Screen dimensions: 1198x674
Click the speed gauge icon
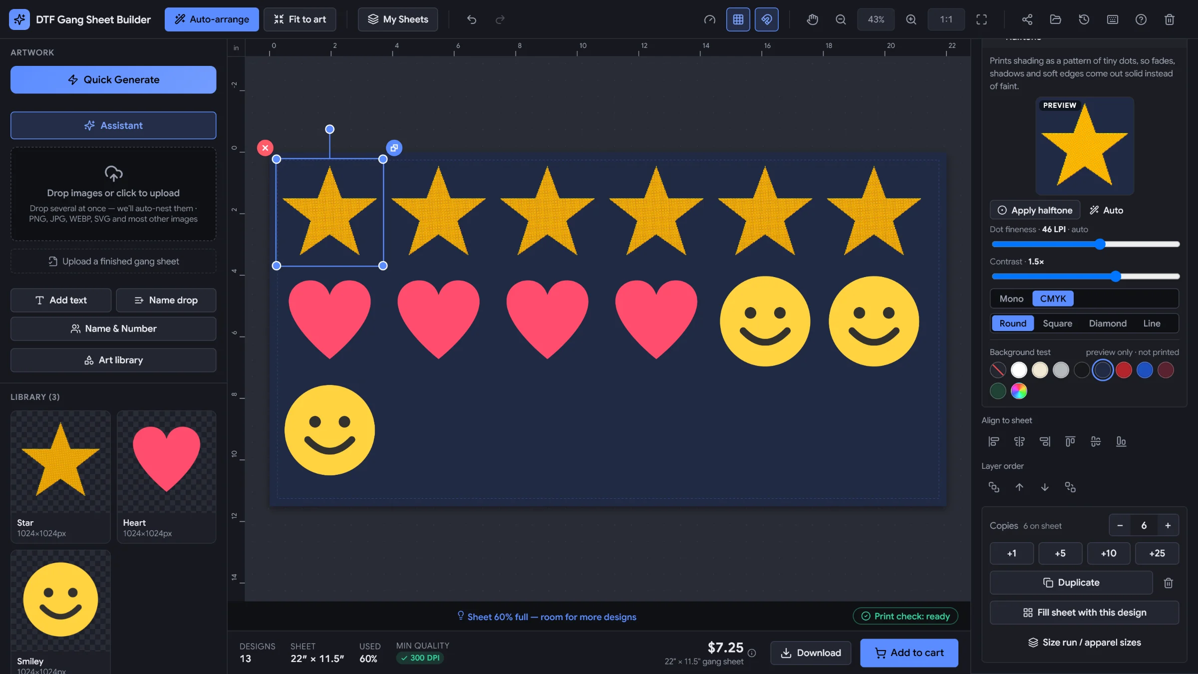click(x=709, y=19)
